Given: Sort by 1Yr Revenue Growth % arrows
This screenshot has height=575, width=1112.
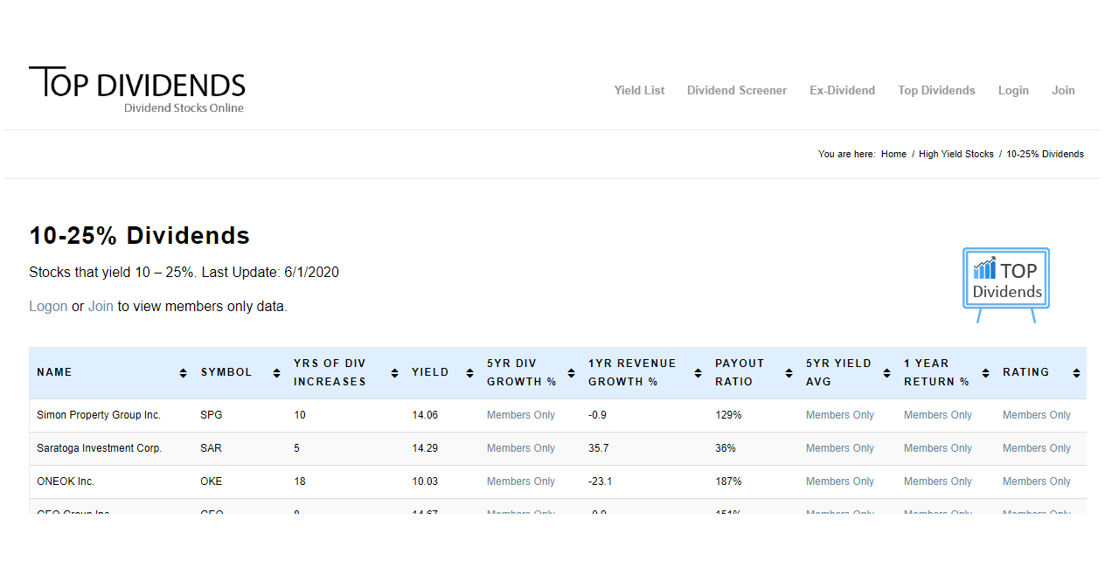Looking at the screenshot, I should (698, 373).
